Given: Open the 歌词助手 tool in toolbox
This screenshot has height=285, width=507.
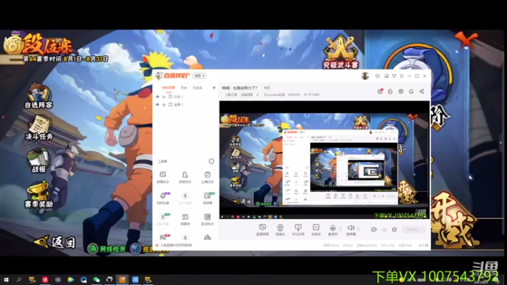Looking at the screenshot, I should (207, 219).
